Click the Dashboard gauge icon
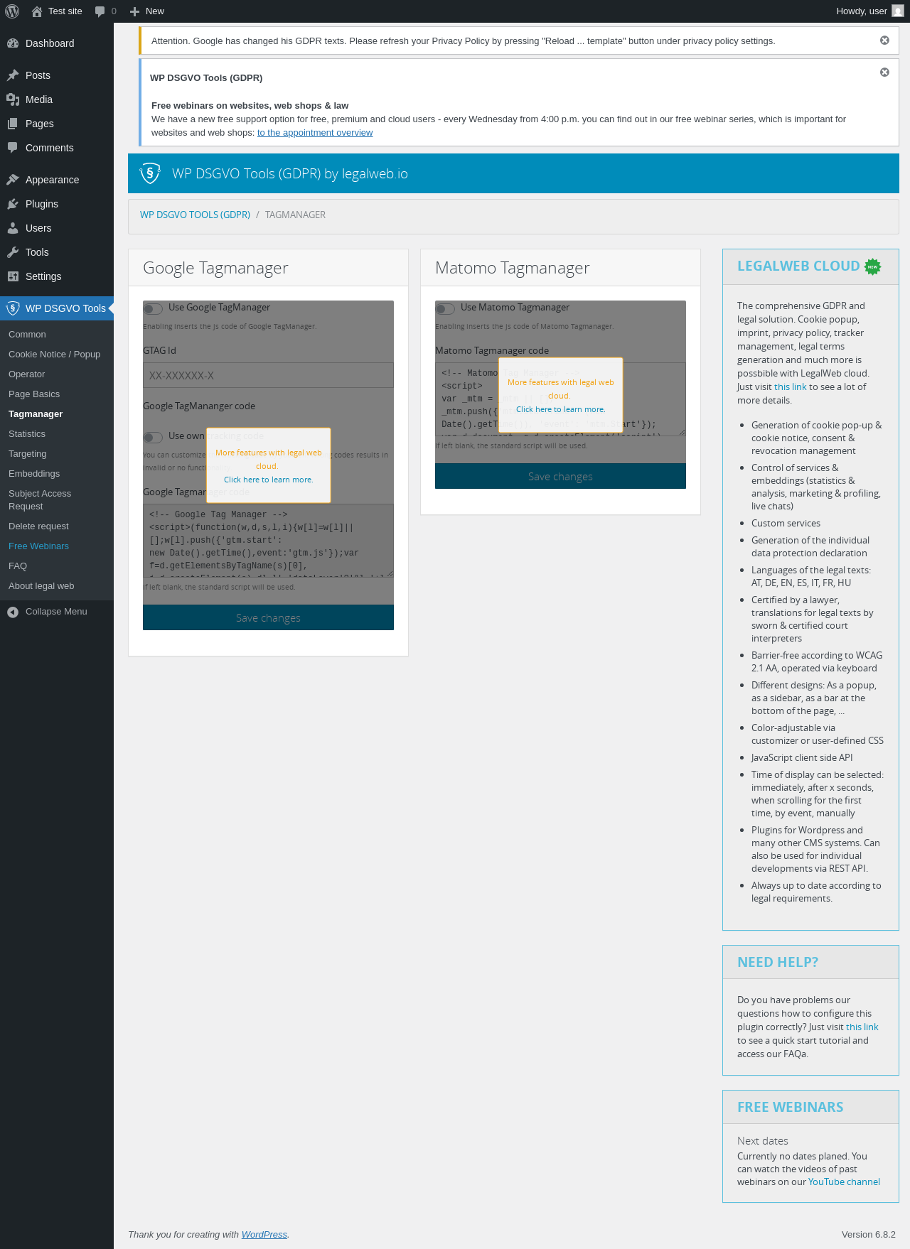This screenshot has height=1249, width=910. tap(13, 43)
